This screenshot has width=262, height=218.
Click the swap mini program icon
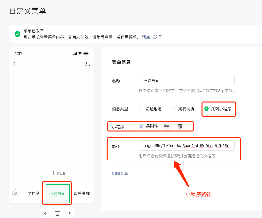pos(167,126)
